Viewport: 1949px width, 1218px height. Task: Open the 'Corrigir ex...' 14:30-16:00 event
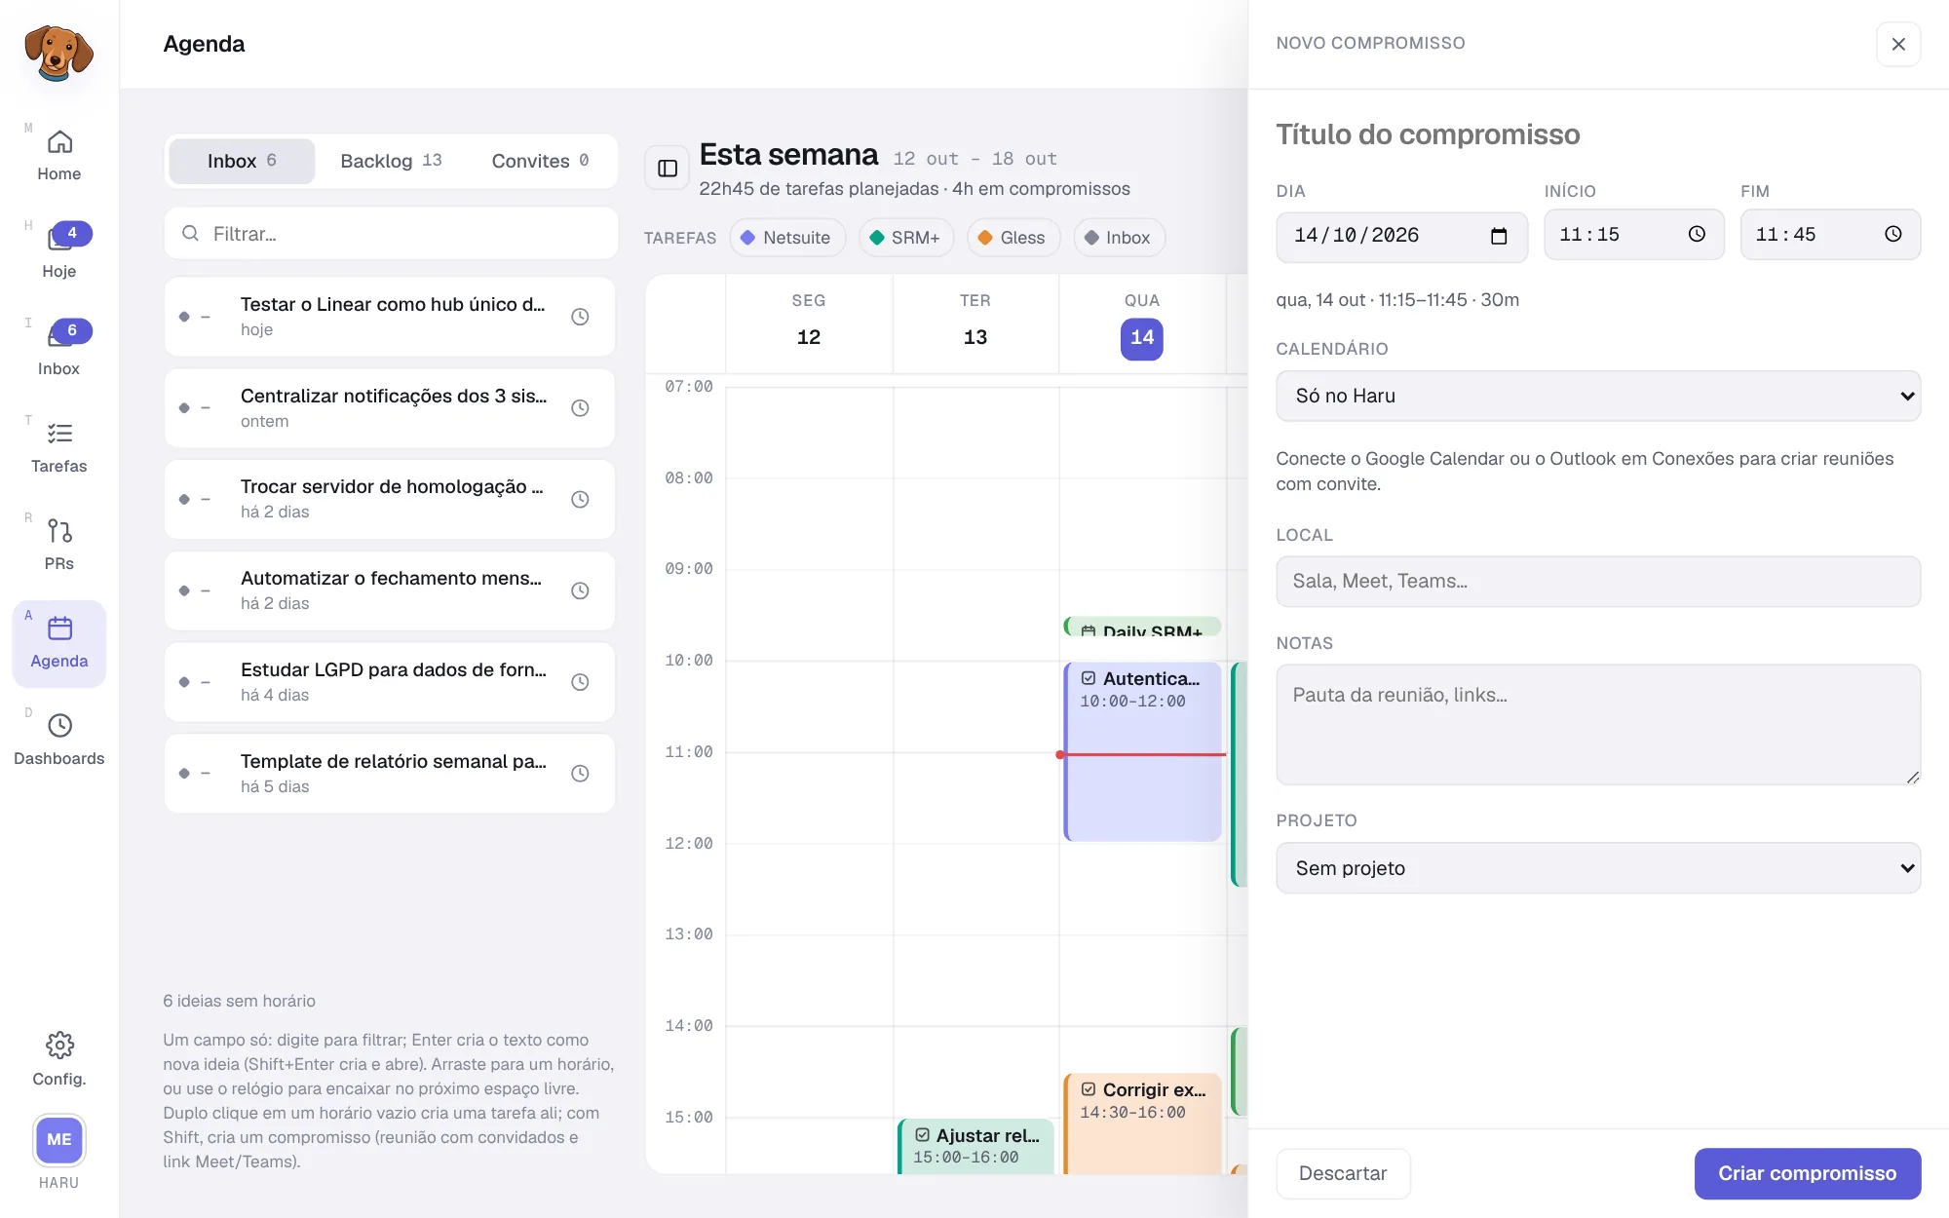pos(1142,1123)
